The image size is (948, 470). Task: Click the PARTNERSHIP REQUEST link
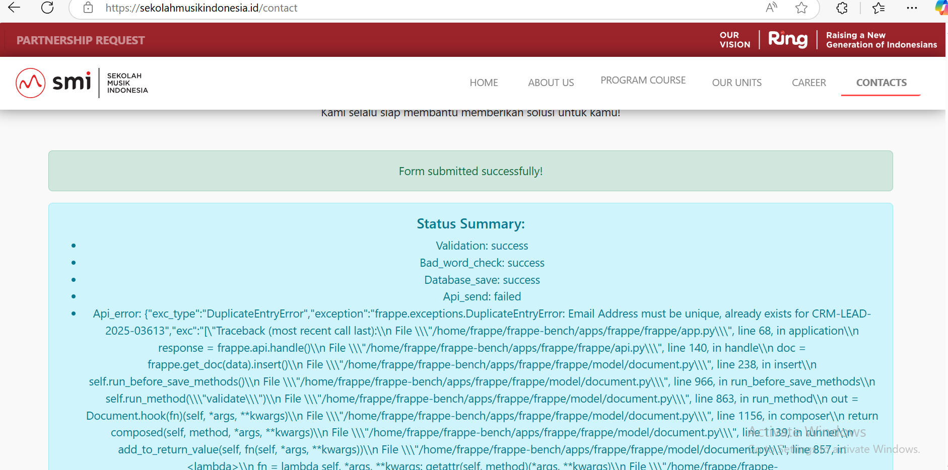[x=81, y=40]
